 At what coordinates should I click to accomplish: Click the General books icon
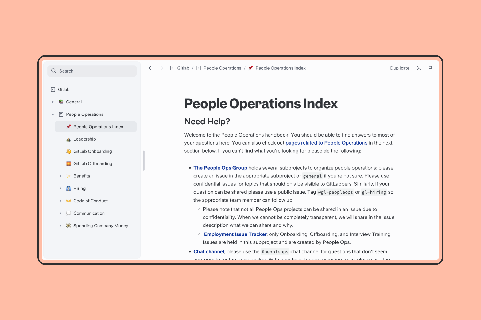point(61,102)
